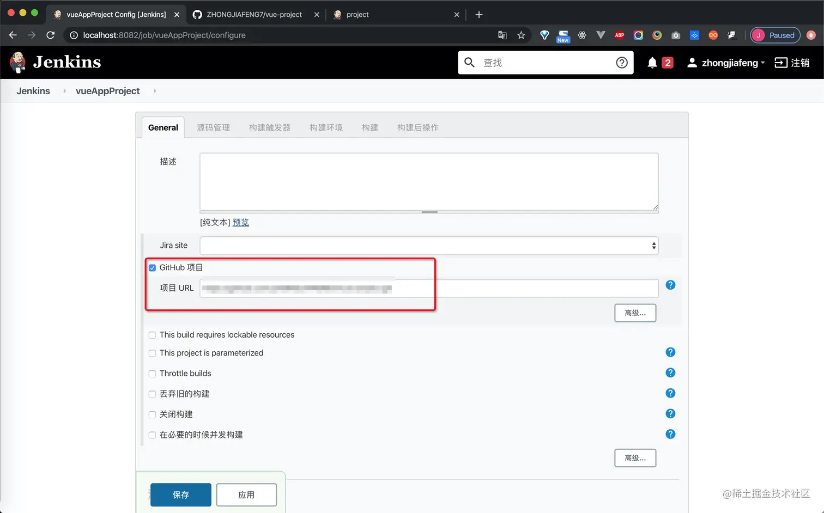Click the 保存 save button
824x513 pixels.
(181, 494)
